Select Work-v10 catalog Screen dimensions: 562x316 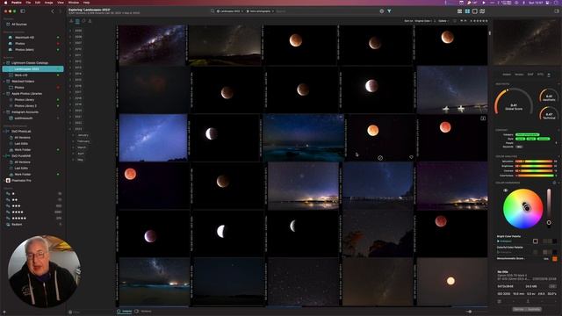[21, 75]
